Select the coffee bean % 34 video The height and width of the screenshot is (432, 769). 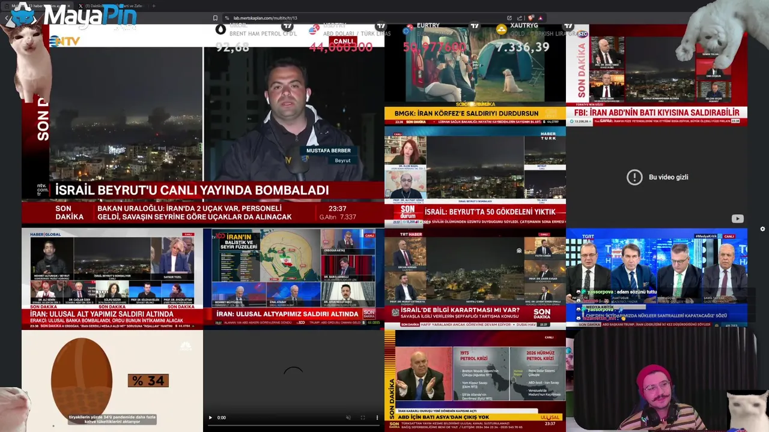[112, 380]
